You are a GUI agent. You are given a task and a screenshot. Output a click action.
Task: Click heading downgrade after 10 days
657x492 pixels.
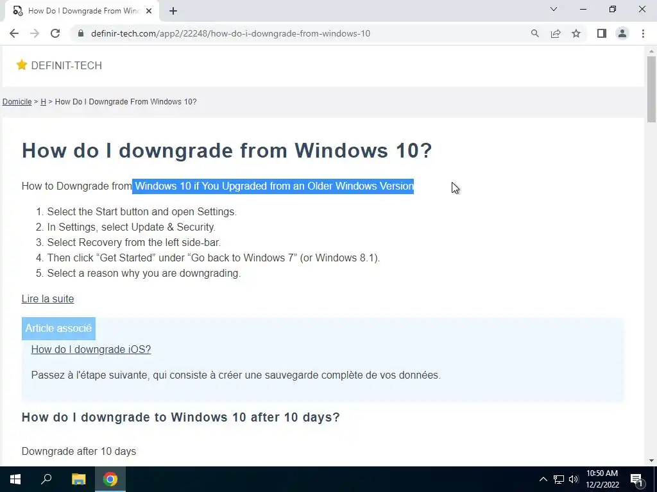coord(180,417)
